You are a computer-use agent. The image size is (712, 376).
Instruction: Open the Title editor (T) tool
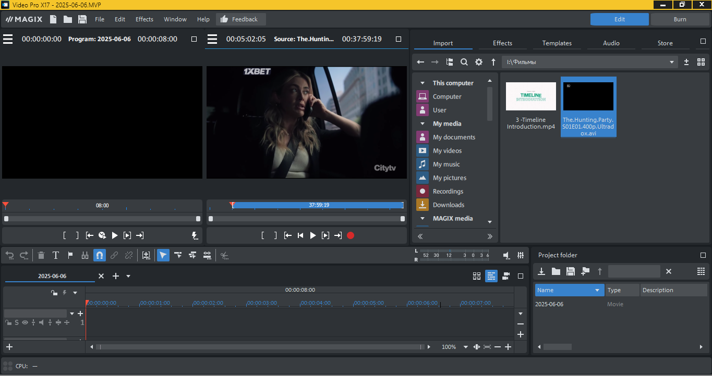click(x=56, y=255)
